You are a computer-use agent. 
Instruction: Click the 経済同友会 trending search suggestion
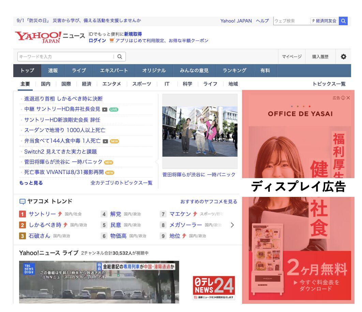pos(324,21)
